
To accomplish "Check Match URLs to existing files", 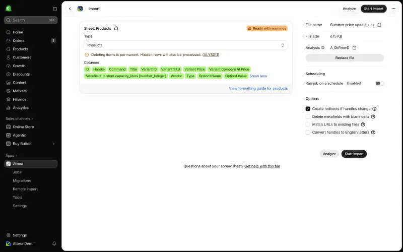I will [308, 124].
